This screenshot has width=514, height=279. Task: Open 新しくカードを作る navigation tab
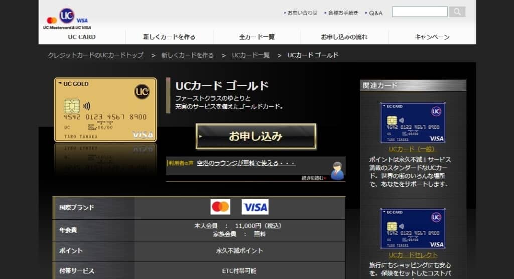coord(169,37)
